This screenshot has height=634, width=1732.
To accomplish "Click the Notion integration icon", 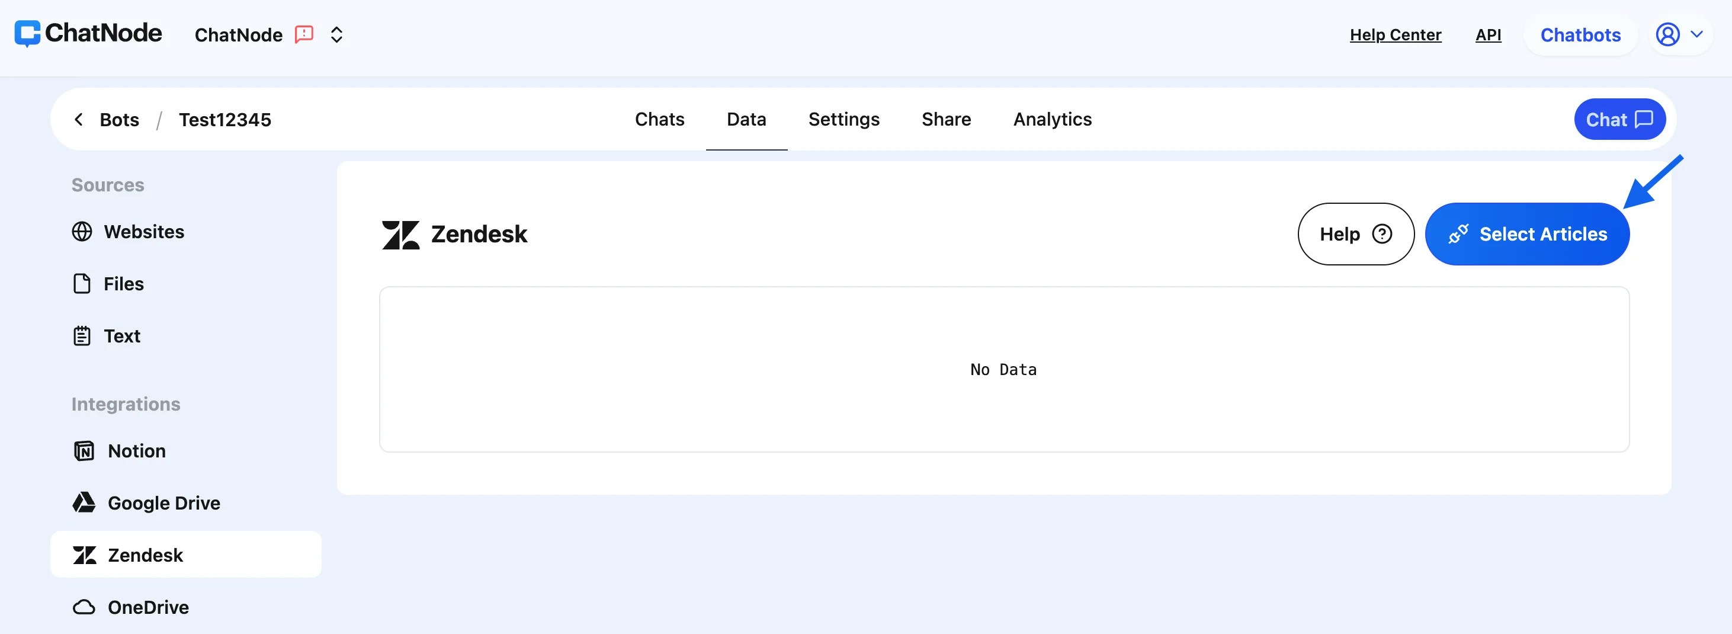I will [84, 451].
